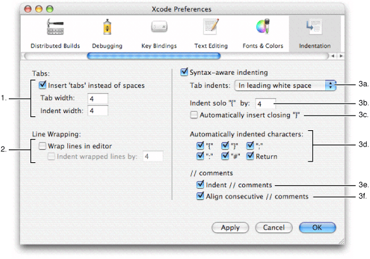Click the toolbar scroll left arrow
The image size is (370, 259).
tap(333, 56)
